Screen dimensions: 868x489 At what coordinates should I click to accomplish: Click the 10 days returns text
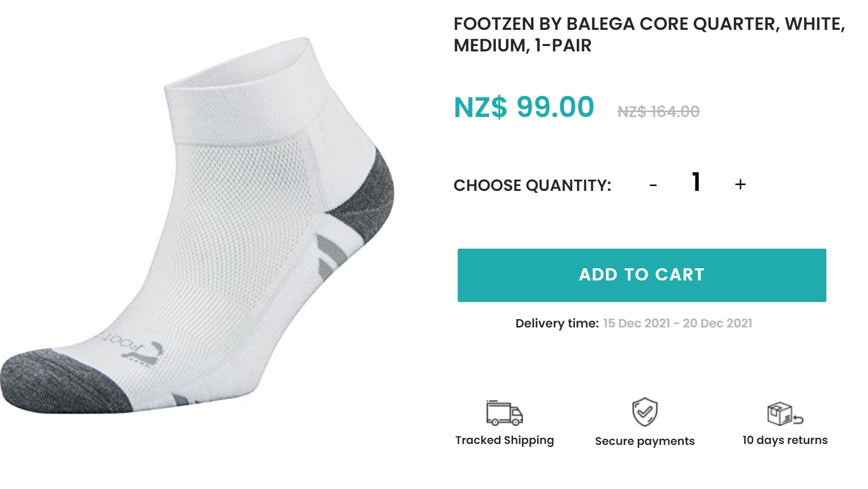point(785,440)
